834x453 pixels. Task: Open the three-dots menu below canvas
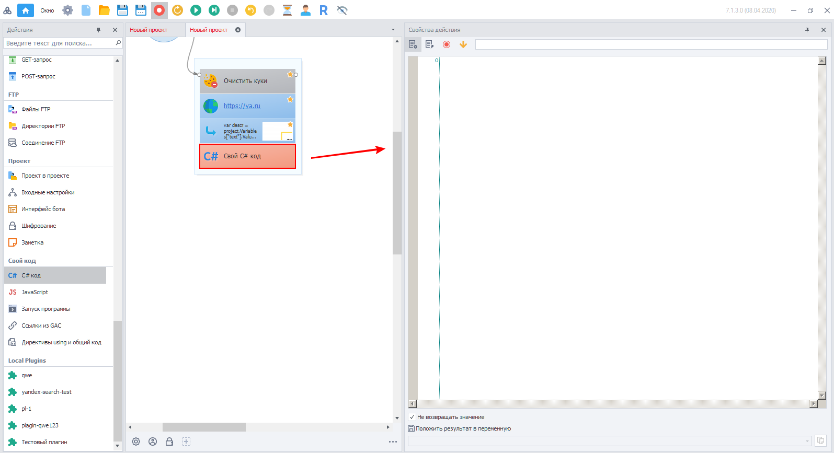(393, 442)
